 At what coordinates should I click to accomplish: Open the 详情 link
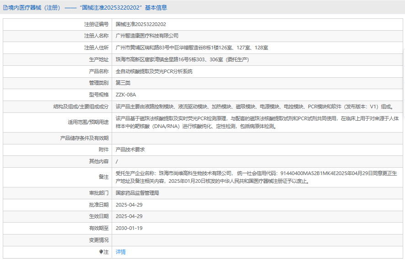pyautogui.click(x=120, y=252)
